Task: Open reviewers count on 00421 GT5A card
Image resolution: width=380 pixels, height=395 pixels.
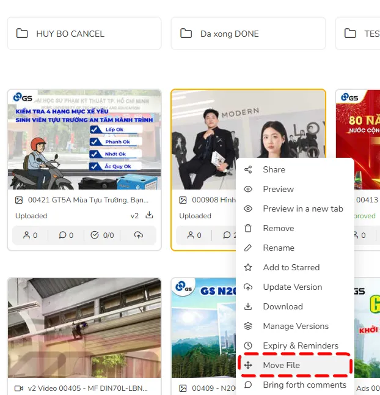Action: click(x=30, y=235)
